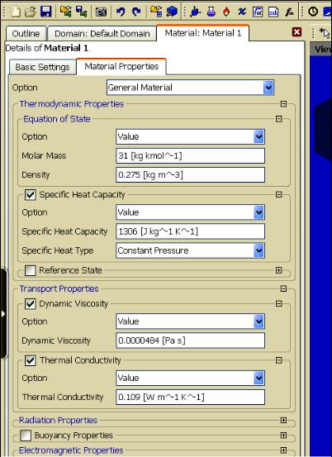Screen dimensions: 332x457
Task: Open the Thermal Conductivity Option dropdown
Action: click(x=258, y=378)
